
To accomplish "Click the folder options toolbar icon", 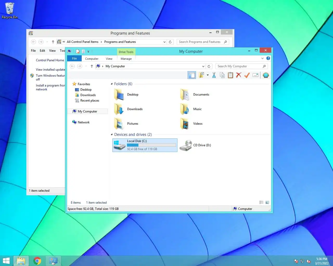I will [x=202, y=75].
